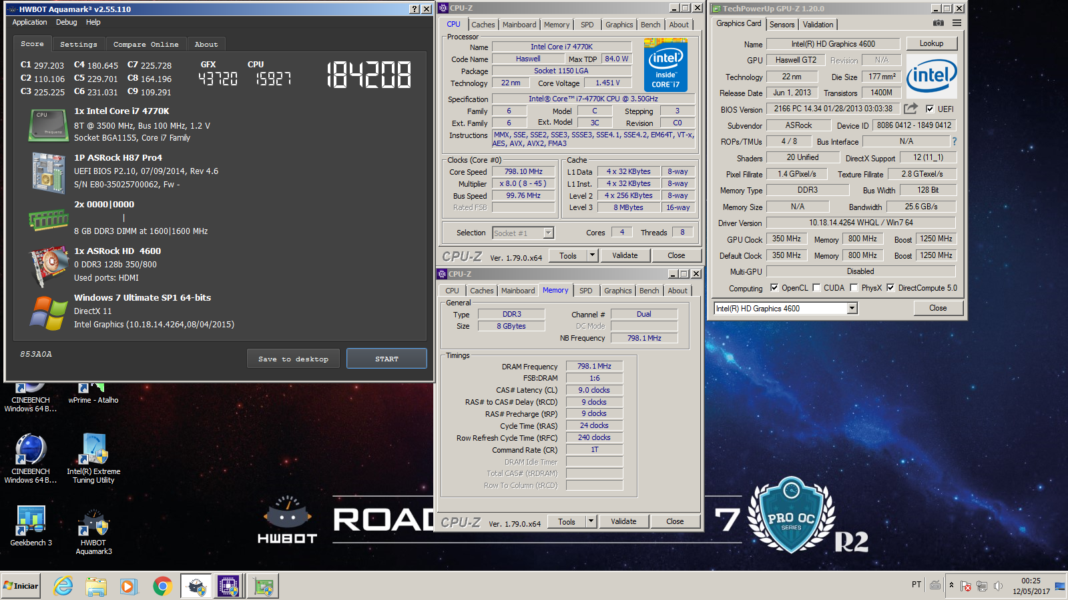Open the Debug menu in Aquamark
Screen dimensions: 1068x600
coord(66,22)
